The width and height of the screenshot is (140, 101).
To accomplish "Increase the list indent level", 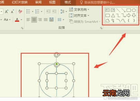I will coord(54,11).
